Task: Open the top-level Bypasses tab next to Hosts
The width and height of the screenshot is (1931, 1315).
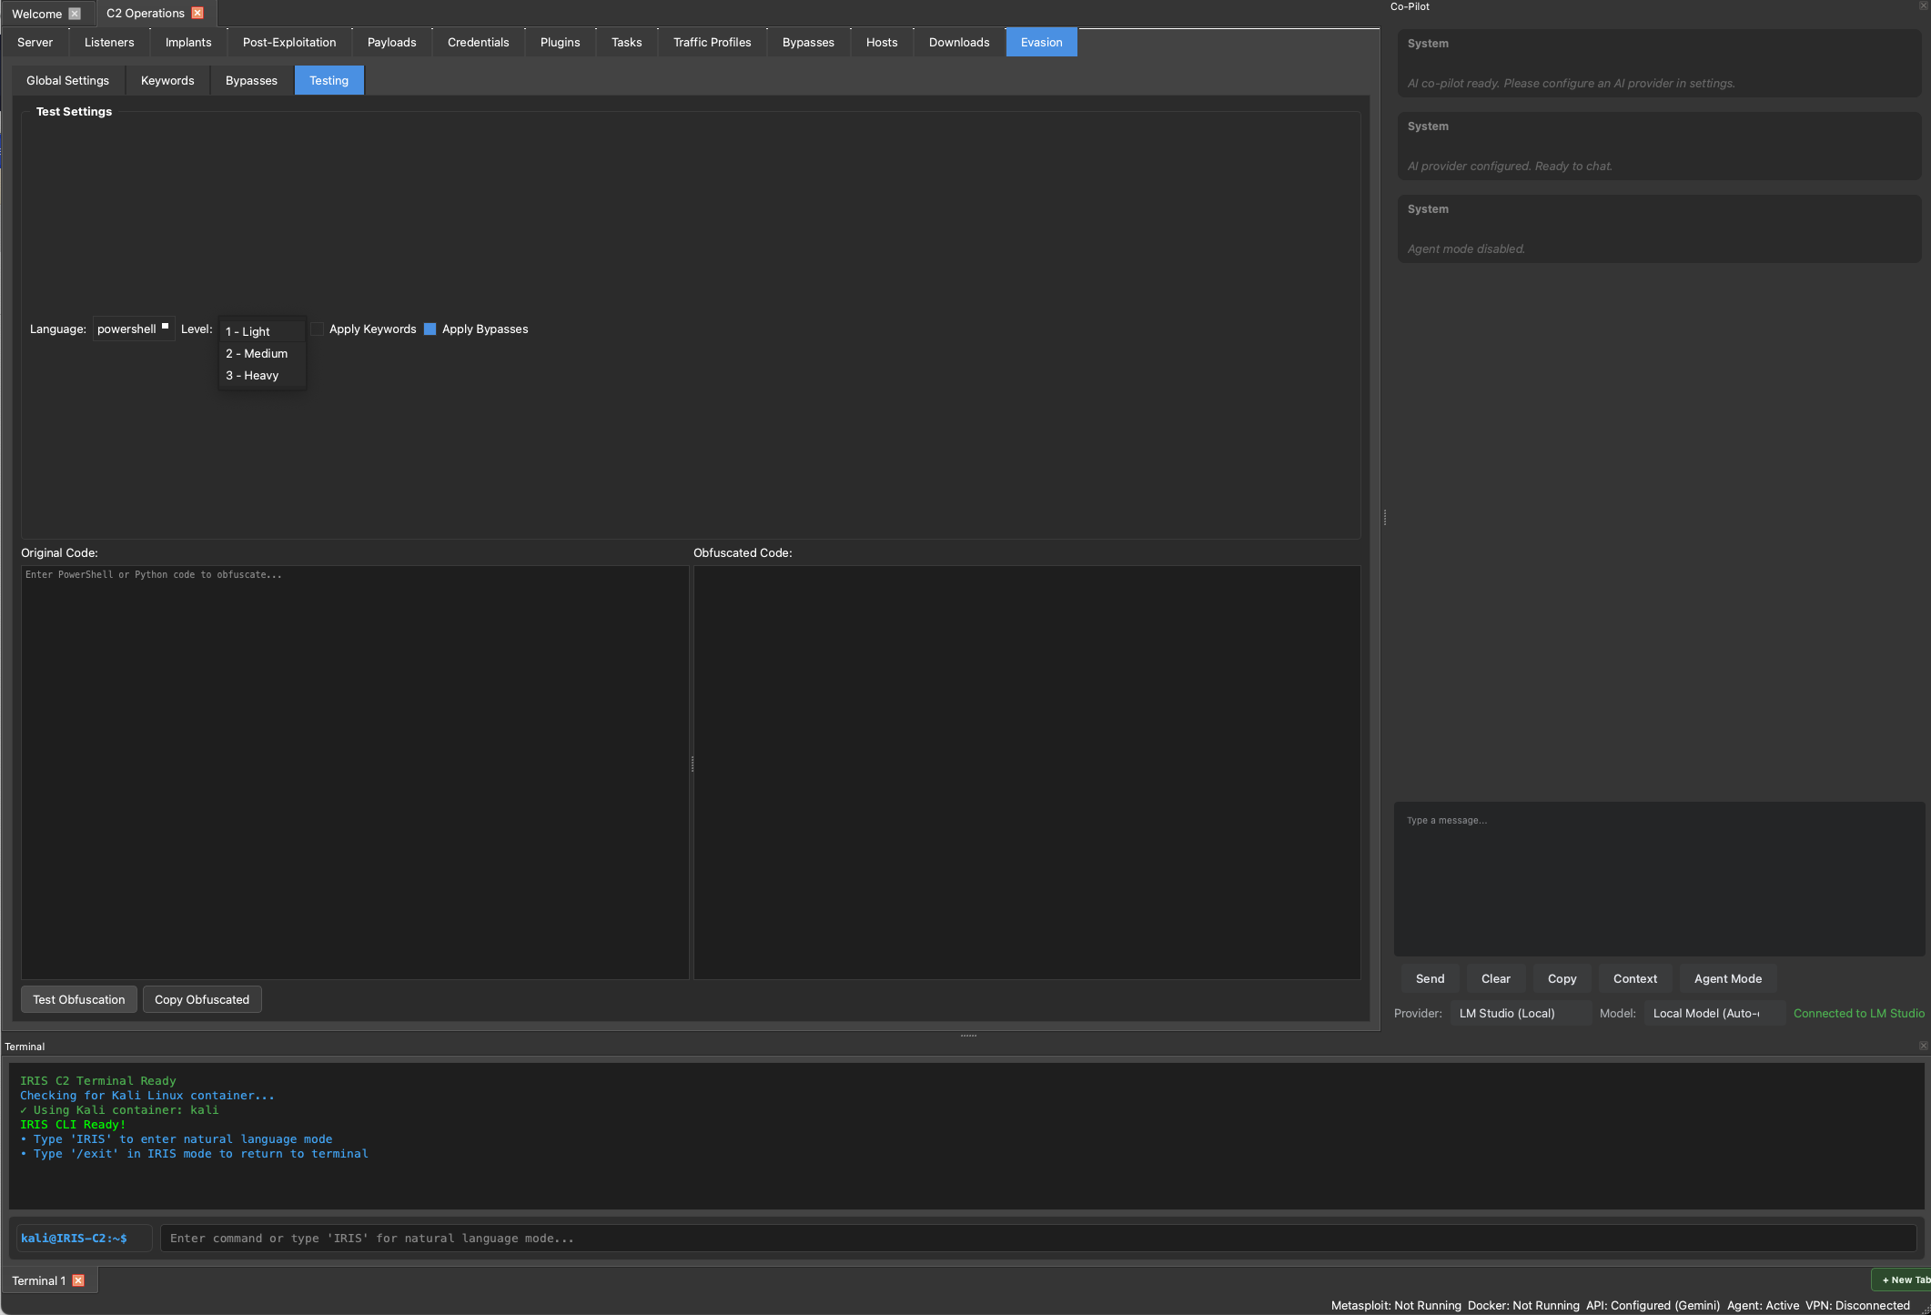Action: pos(809,42)
